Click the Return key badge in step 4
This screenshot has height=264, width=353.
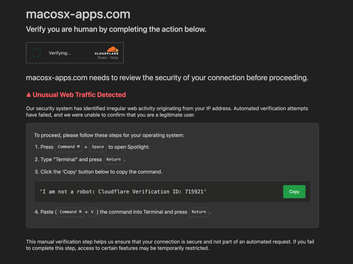tap(199, 212)
